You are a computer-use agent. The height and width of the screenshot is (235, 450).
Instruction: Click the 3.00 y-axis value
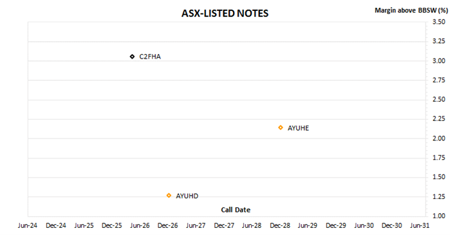click(x=439, y=61)
